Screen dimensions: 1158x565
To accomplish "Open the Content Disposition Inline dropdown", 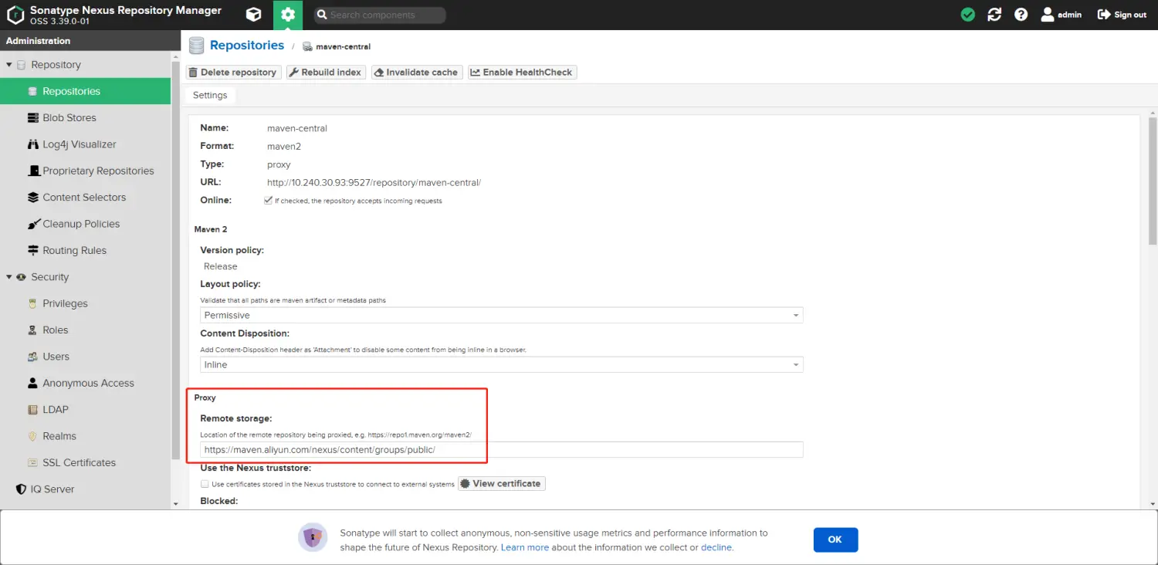I will tap(501, 365).
